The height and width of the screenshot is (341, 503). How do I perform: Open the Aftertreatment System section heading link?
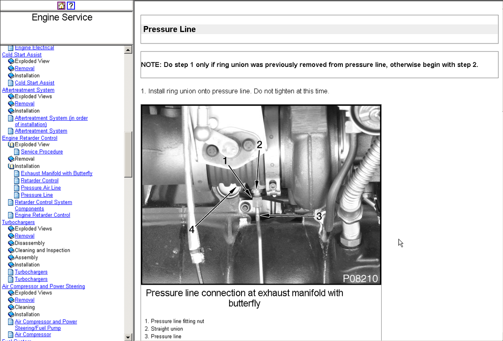[x=28, y=90]
